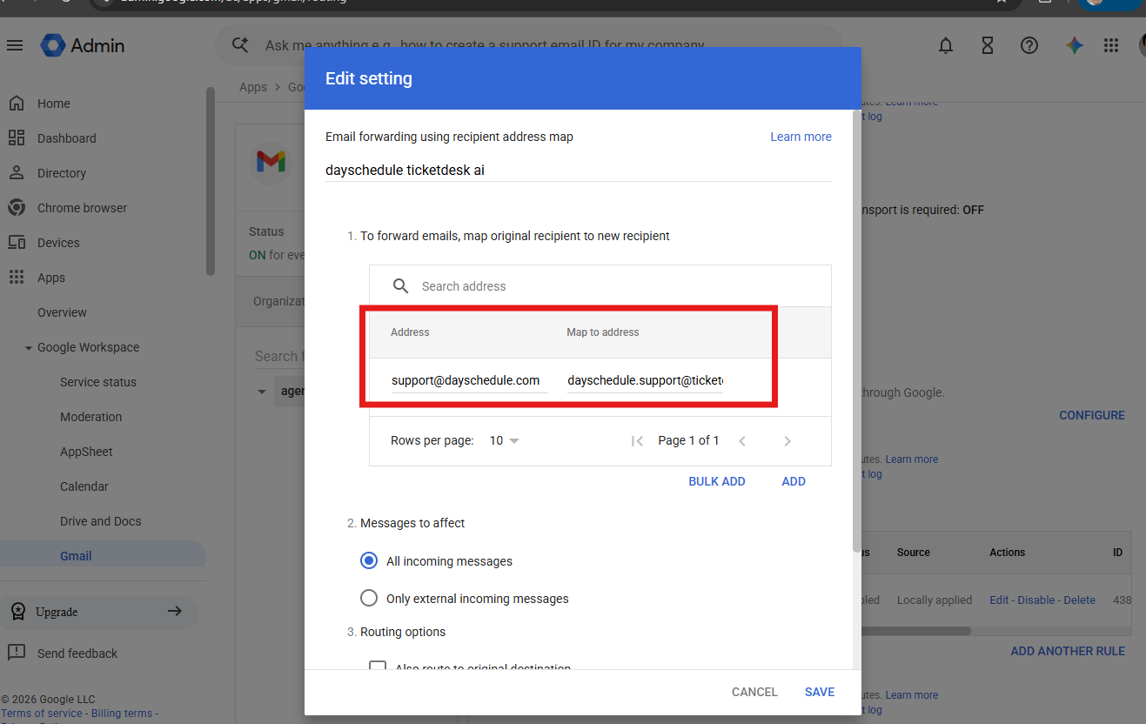Click the arrow next to Upgrade
Viewport: 1146px width, 724px height.
[x=174, y=611]
